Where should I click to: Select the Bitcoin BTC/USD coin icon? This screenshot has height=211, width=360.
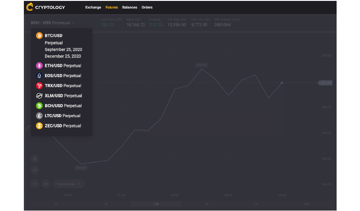39,35
